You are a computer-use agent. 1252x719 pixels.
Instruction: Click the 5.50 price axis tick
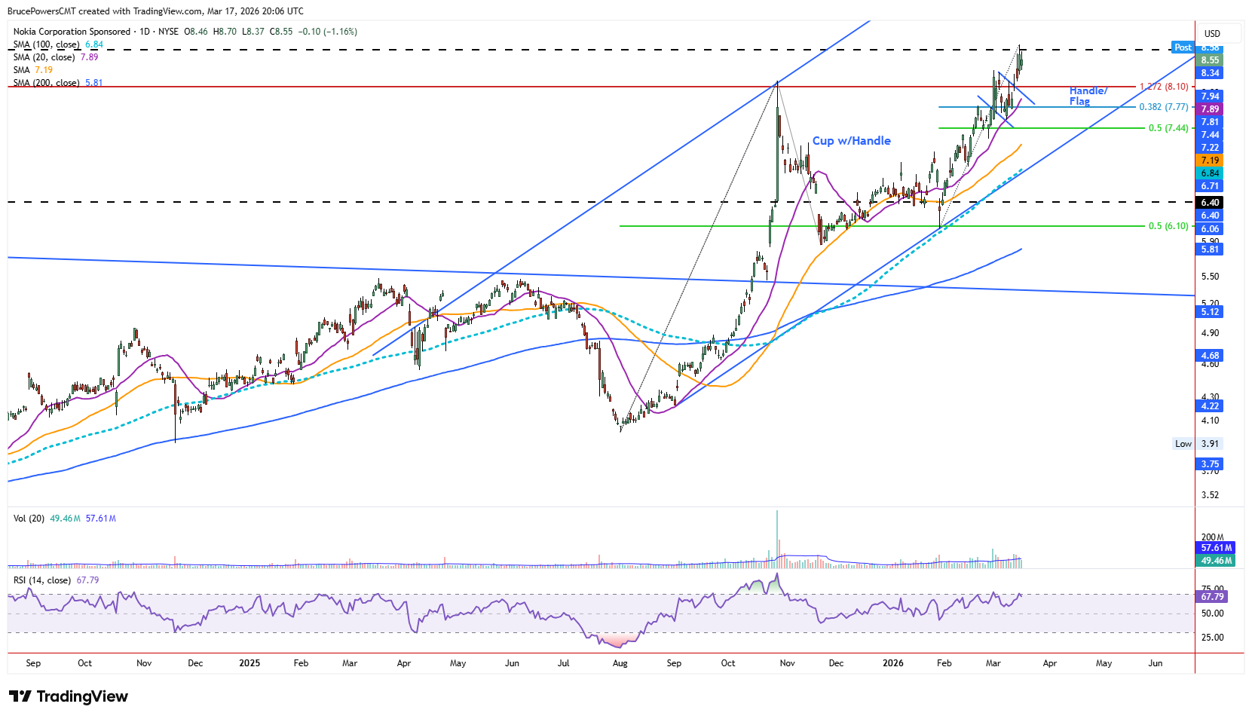pyautogui.click(x=1210, y=277)
